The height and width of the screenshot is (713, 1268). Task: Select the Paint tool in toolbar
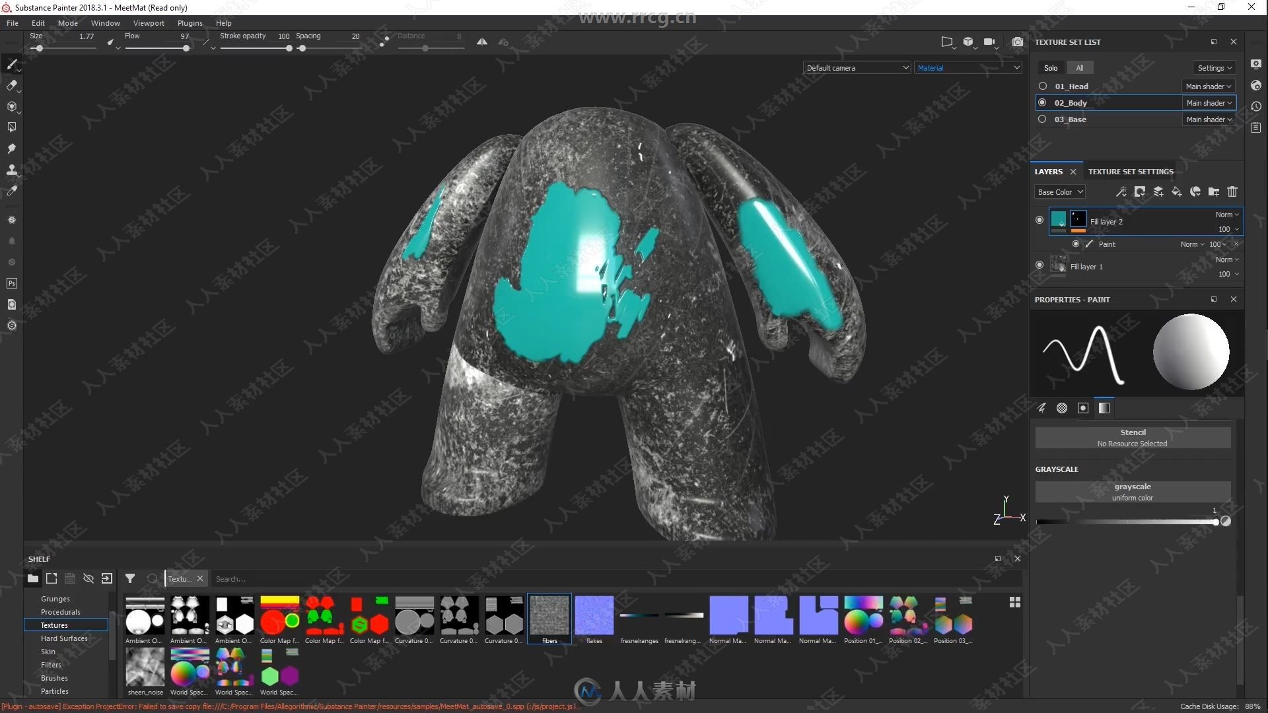click(x=11, y=65)
